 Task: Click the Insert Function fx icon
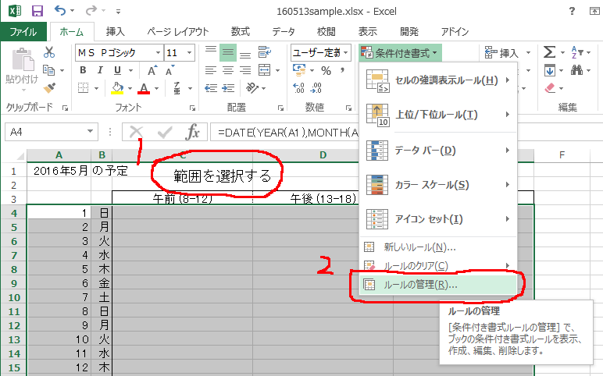coord(192,132)
